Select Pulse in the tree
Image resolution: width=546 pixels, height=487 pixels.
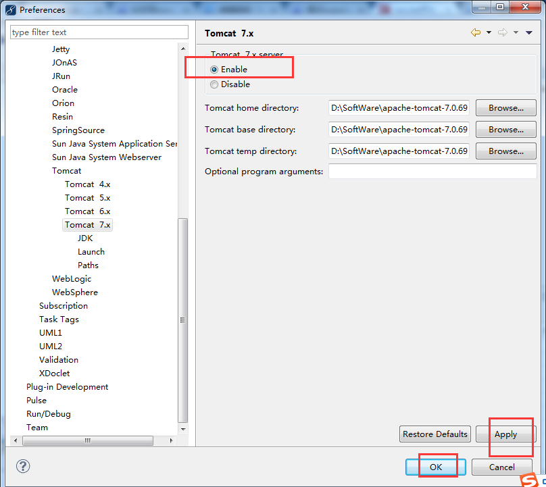(x=36, y=401)
